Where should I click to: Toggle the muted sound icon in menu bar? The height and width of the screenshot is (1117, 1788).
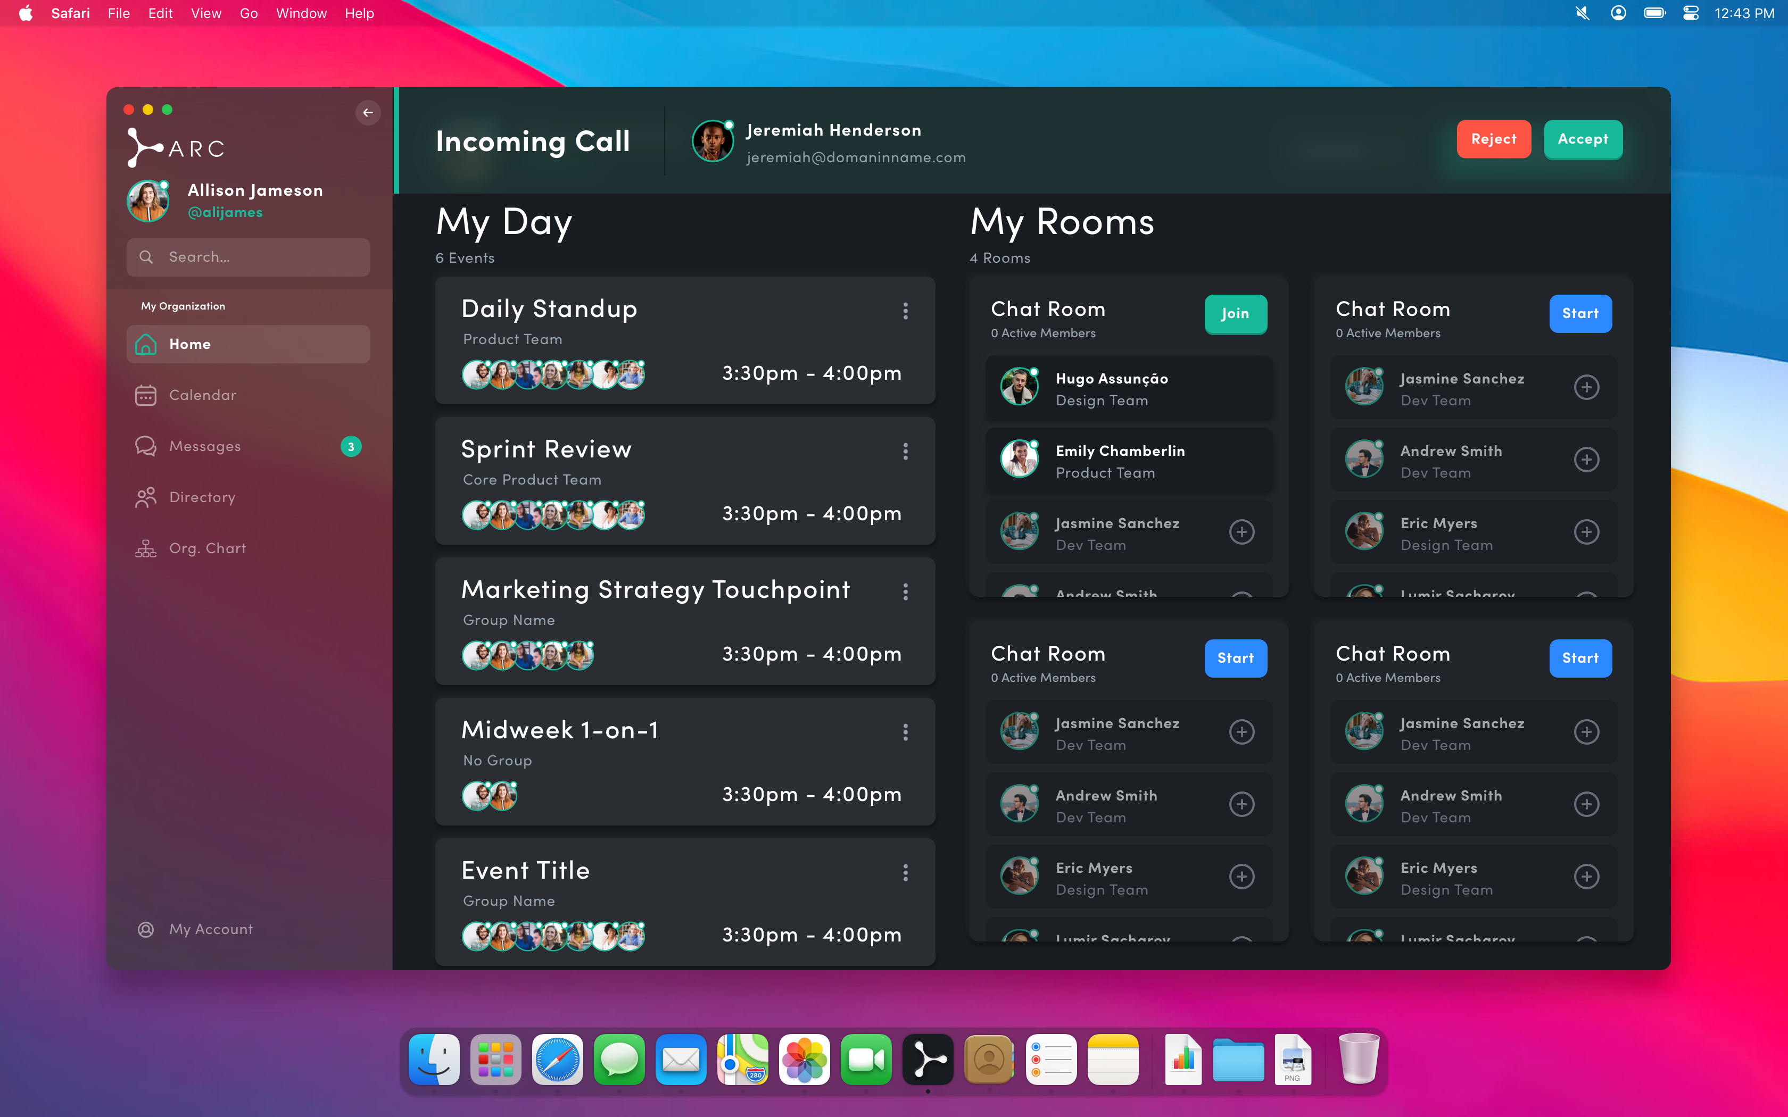click(1582, 13)
